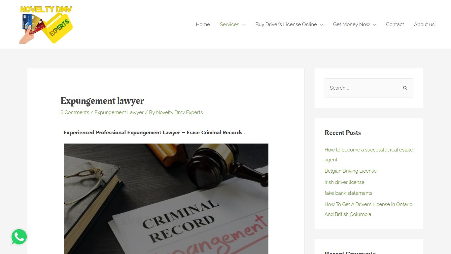Image resolution: width=451 pixels, height=254 pixels.
Task: Open Driver's License in Ontario post
Action: point(368,209)
